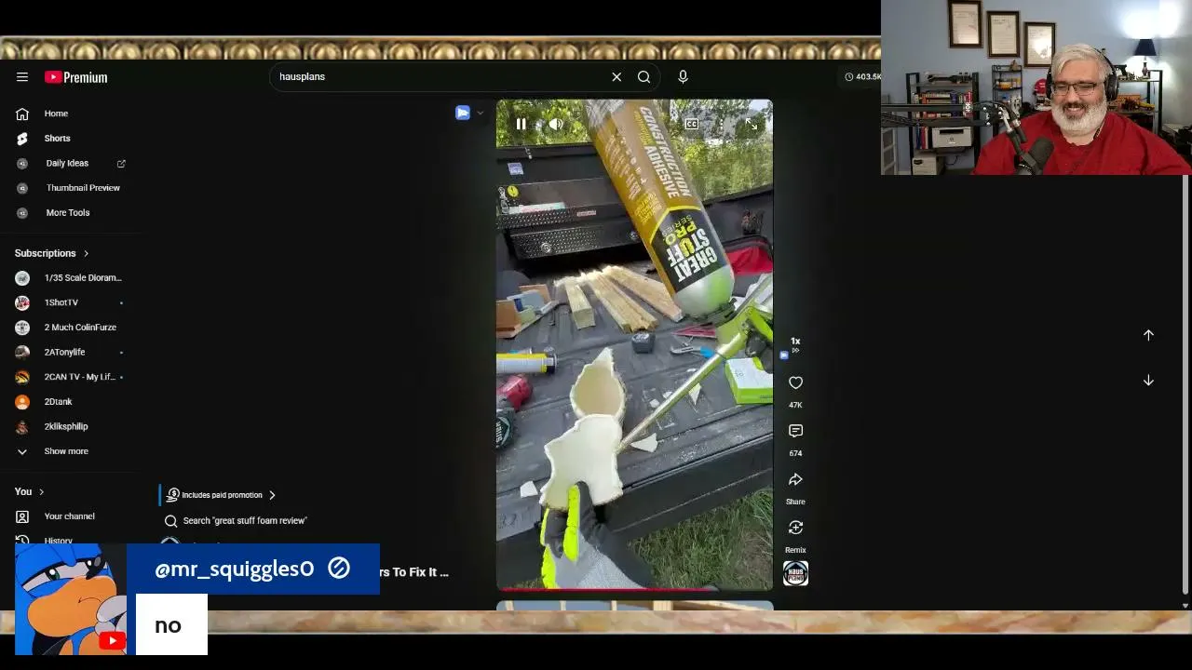This screenshot has width=1192, height=670.
Task: Click Search "great stuff foam review" suggestion
Action: [237, 521]
